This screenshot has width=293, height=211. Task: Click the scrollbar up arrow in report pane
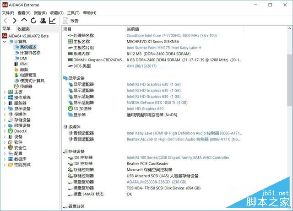pyautogui.click(x=289, y=28)
